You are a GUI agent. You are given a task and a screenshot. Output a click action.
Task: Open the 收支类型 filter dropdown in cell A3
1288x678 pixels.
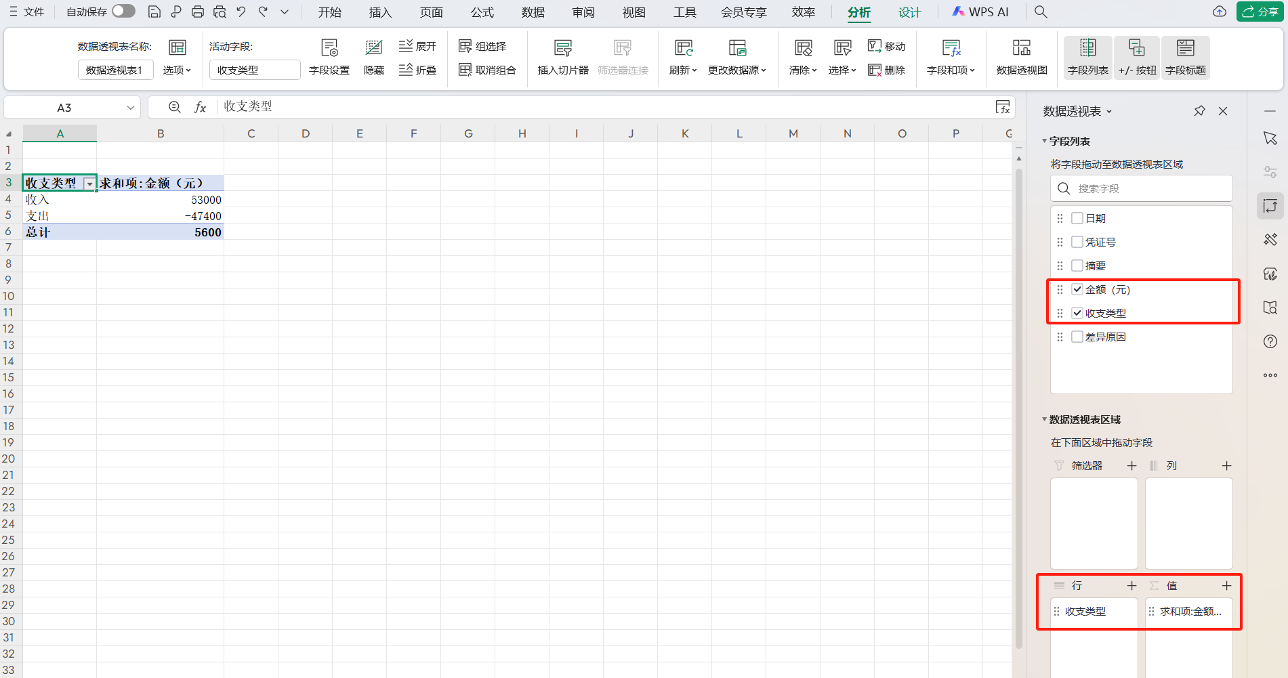89,184
